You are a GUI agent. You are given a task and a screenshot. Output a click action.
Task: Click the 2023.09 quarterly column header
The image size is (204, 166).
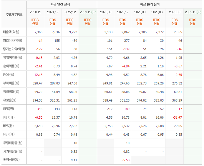pos(175,12)
